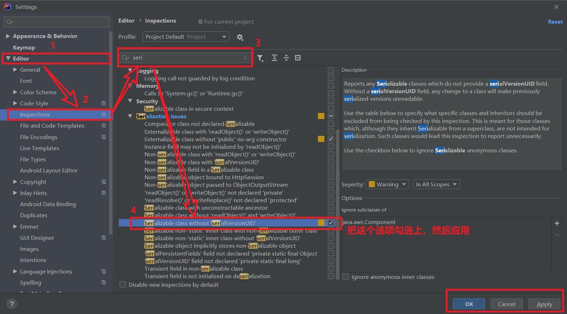Click the Reset link
Image resolution: width=567 pixels, height=314 pixels.
coord(555,22)
